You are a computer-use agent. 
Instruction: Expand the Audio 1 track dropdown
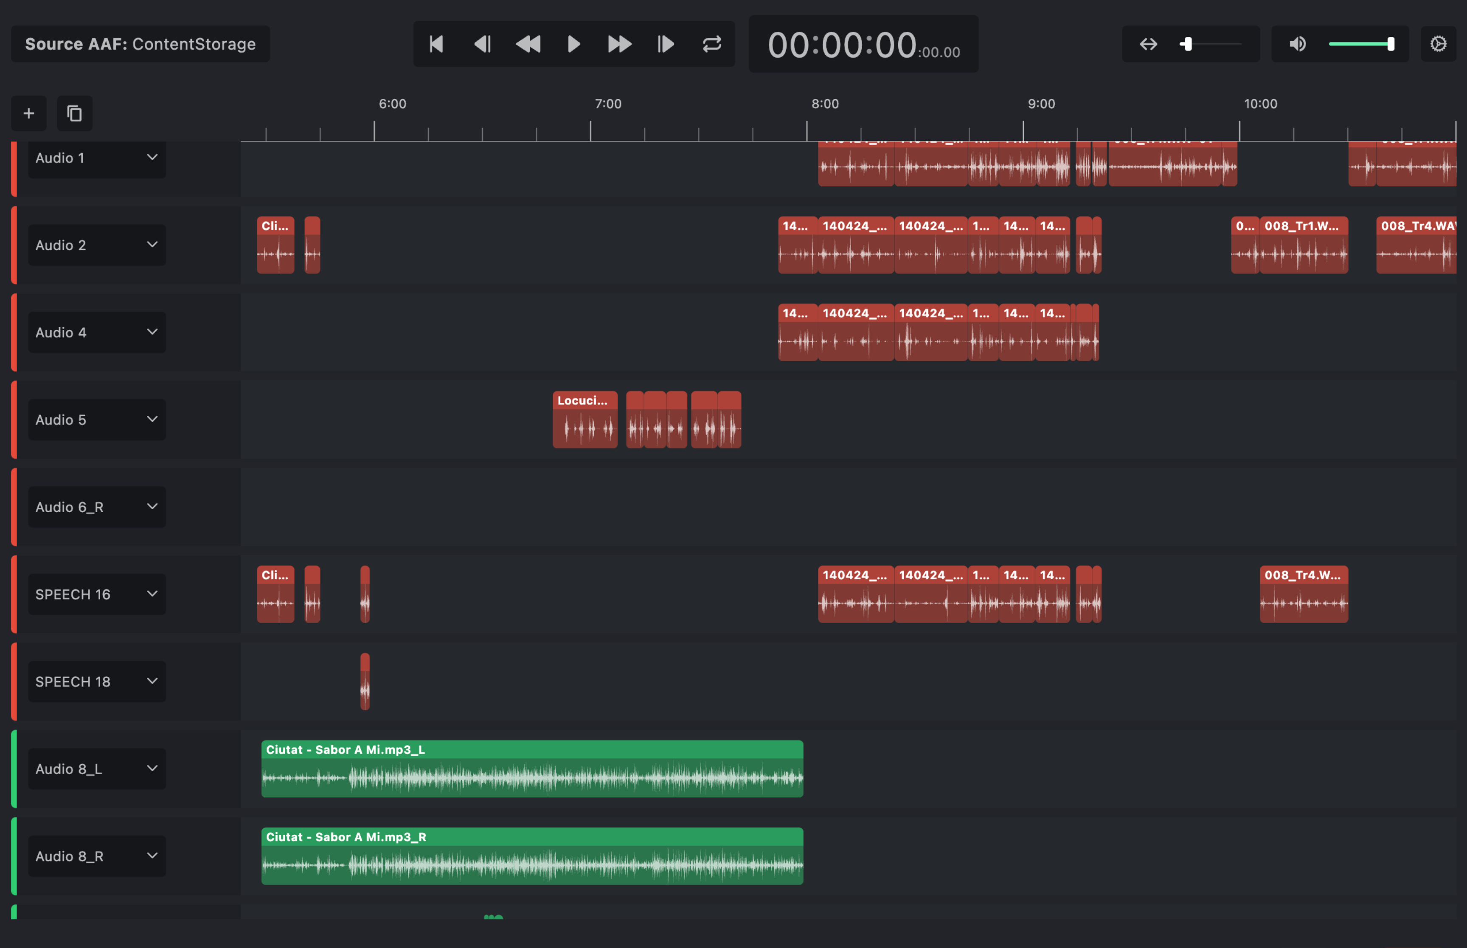click(x=152, y=157)
